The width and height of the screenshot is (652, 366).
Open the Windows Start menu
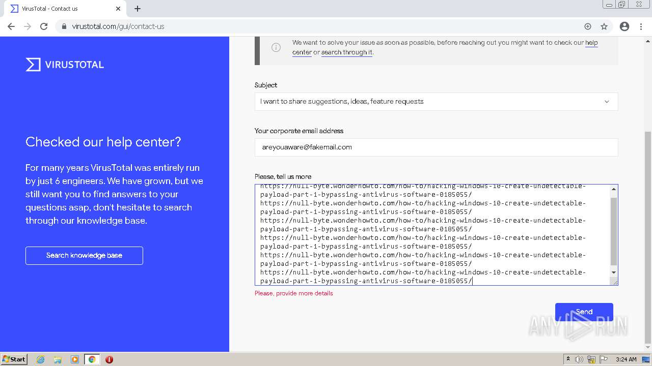click(x=14, y=359)
